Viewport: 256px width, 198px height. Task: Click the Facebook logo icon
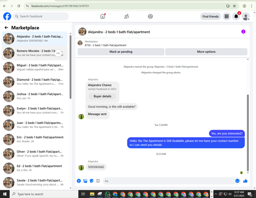pyautogui.click(x=7, y=16)
